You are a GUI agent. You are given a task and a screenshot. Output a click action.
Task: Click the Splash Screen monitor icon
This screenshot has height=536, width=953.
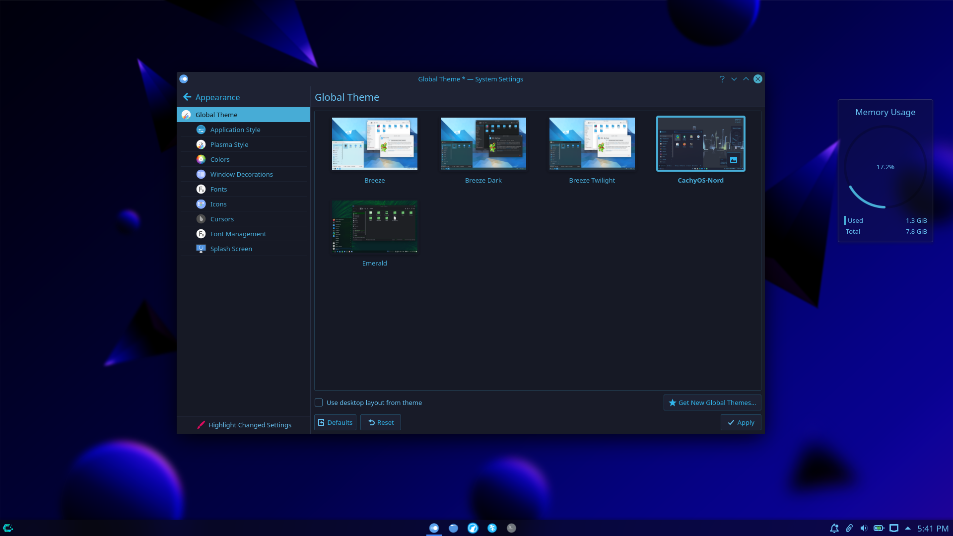point(201,249)
